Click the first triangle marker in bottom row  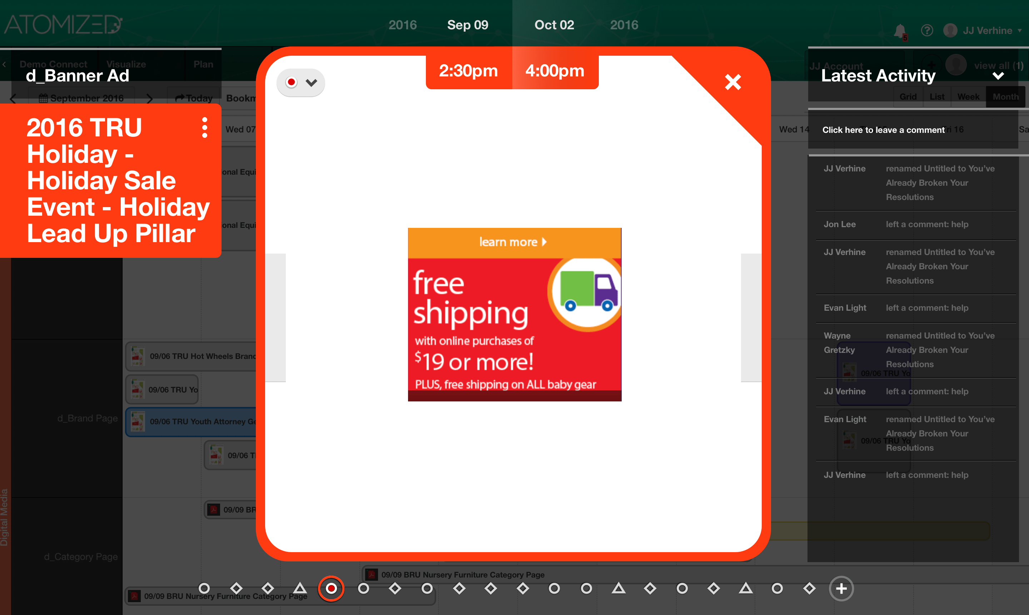300,588
